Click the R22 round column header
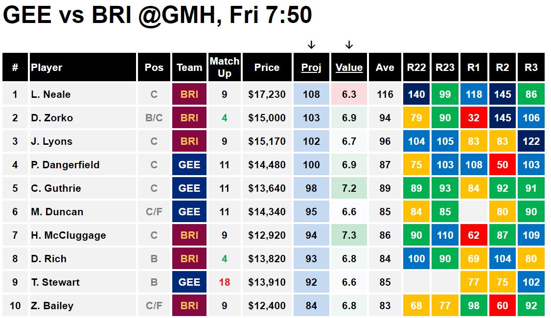Screen dimensions: 551x318 (416, 67)
